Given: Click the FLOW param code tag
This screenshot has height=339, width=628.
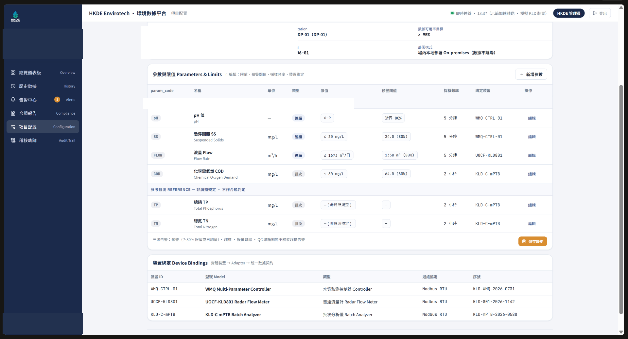Looking at the screenshot, I should (158, 155).
